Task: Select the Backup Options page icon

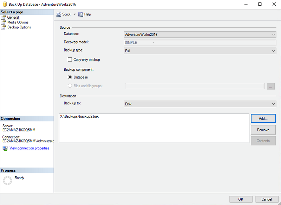Action: [4, 27]
